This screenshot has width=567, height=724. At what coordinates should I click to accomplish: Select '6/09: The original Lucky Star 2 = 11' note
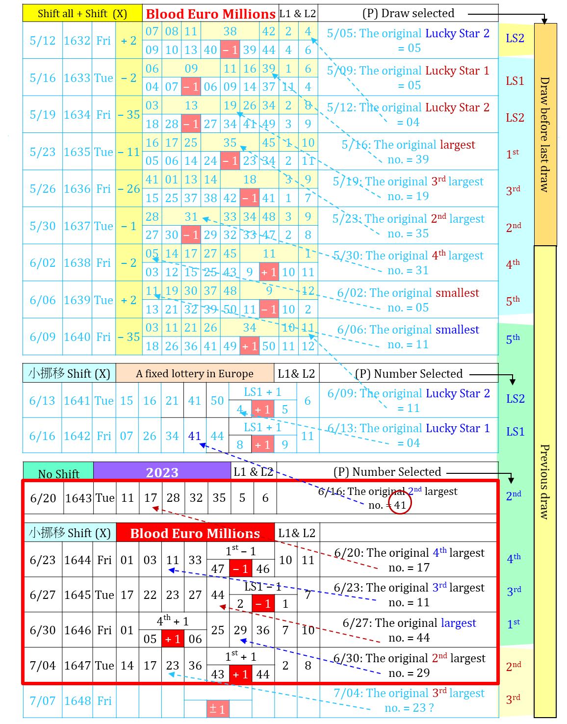(408, 401)
